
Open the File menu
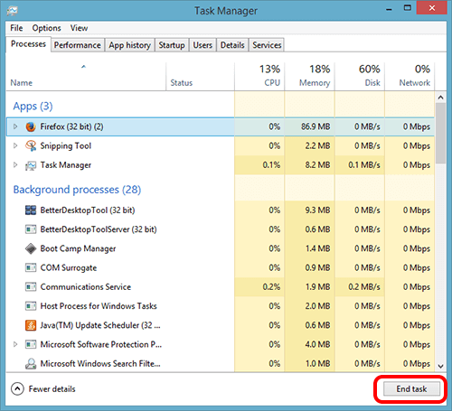pos(16,28)
